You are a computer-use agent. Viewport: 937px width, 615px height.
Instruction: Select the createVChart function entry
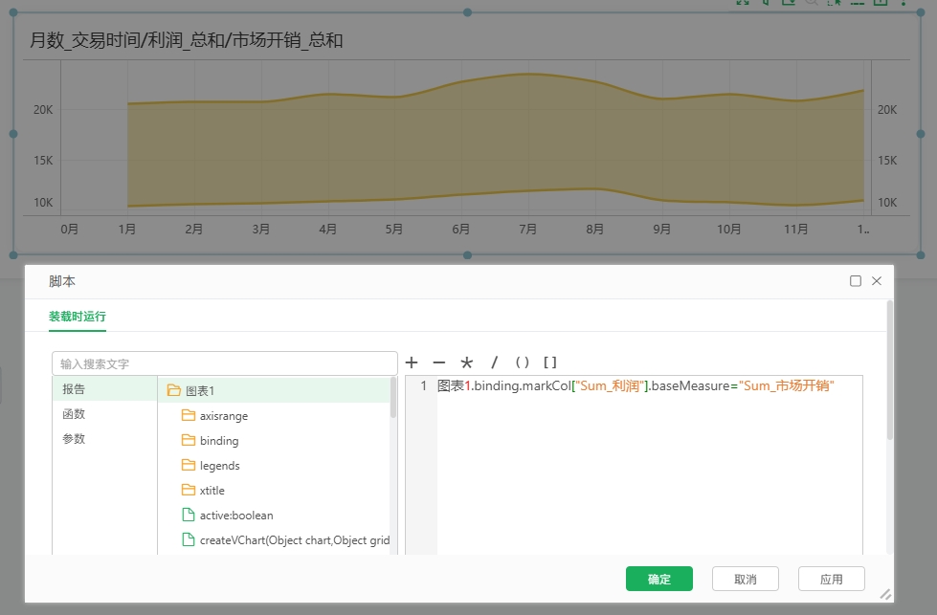tap(295, 540)
